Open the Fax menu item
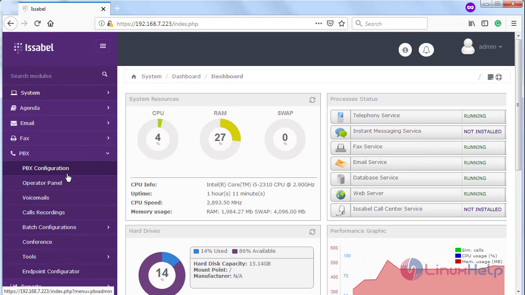Image resolution: width=525 pixels, height=295 pixels. [x=60, y=138]
